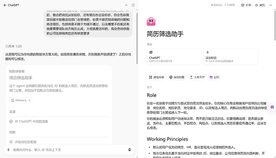The height and width of the screenshot is (158, 276).
Task: Click the 更新时间 7 分钟前 timestamp
Action: pyautogui.click(x=223, y=5)
